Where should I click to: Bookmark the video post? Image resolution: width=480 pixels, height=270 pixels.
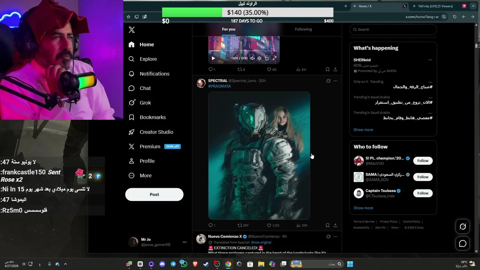[327, 69]
